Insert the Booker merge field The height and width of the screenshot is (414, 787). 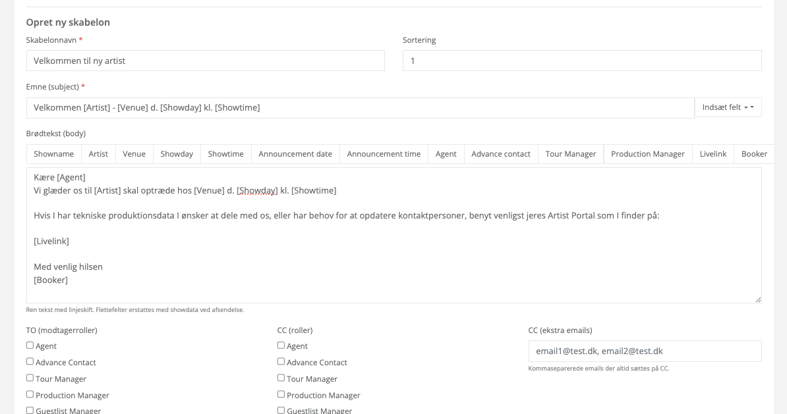coord(753,153)
